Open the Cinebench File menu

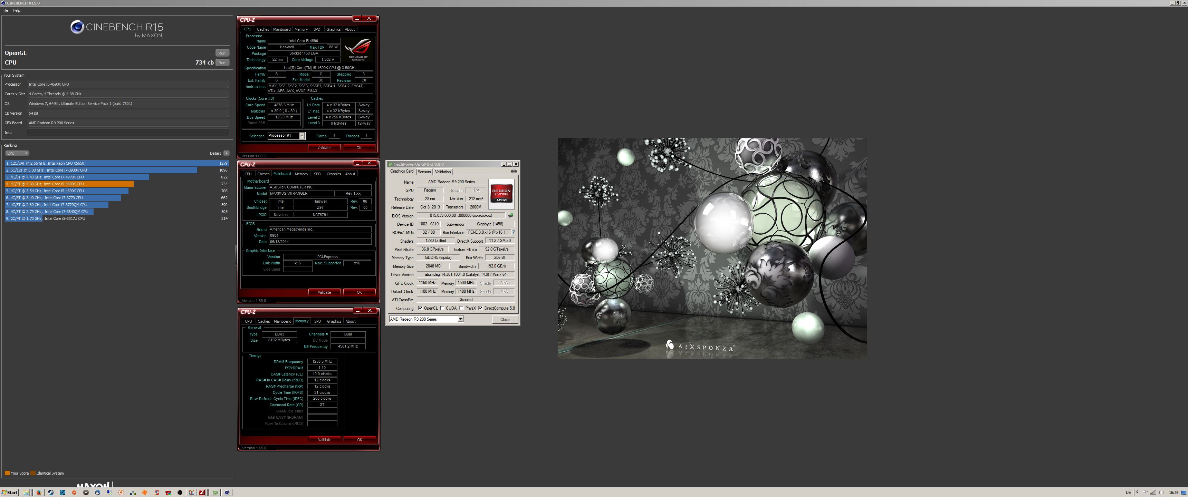5,10
